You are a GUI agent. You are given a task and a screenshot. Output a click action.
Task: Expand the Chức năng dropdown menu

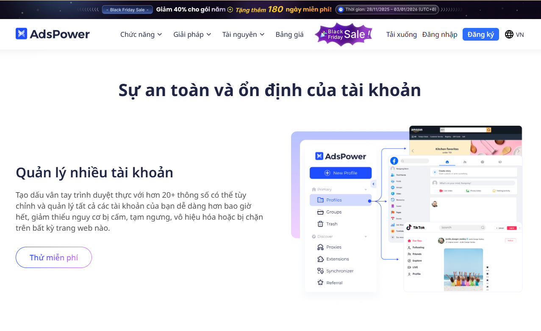click(141, 34)
